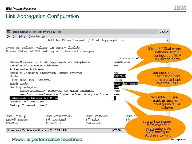Click the terminal scrollbar up arrow
This screenshot has width=192, height=144.
coord(167,40)
